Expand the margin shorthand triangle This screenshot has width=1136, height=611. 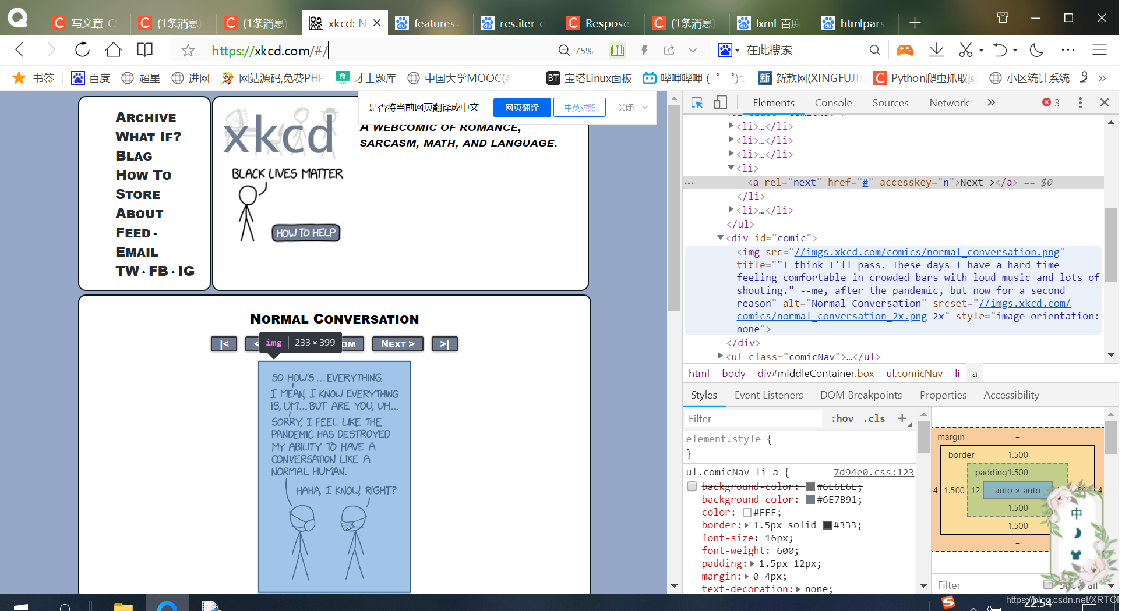pyautogui.click(x=747, y=576)
